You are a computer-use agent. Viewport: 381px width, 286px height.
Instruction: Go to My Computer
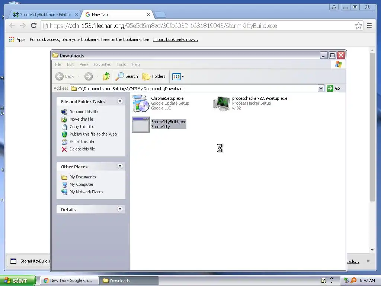(x=81, y=184)
